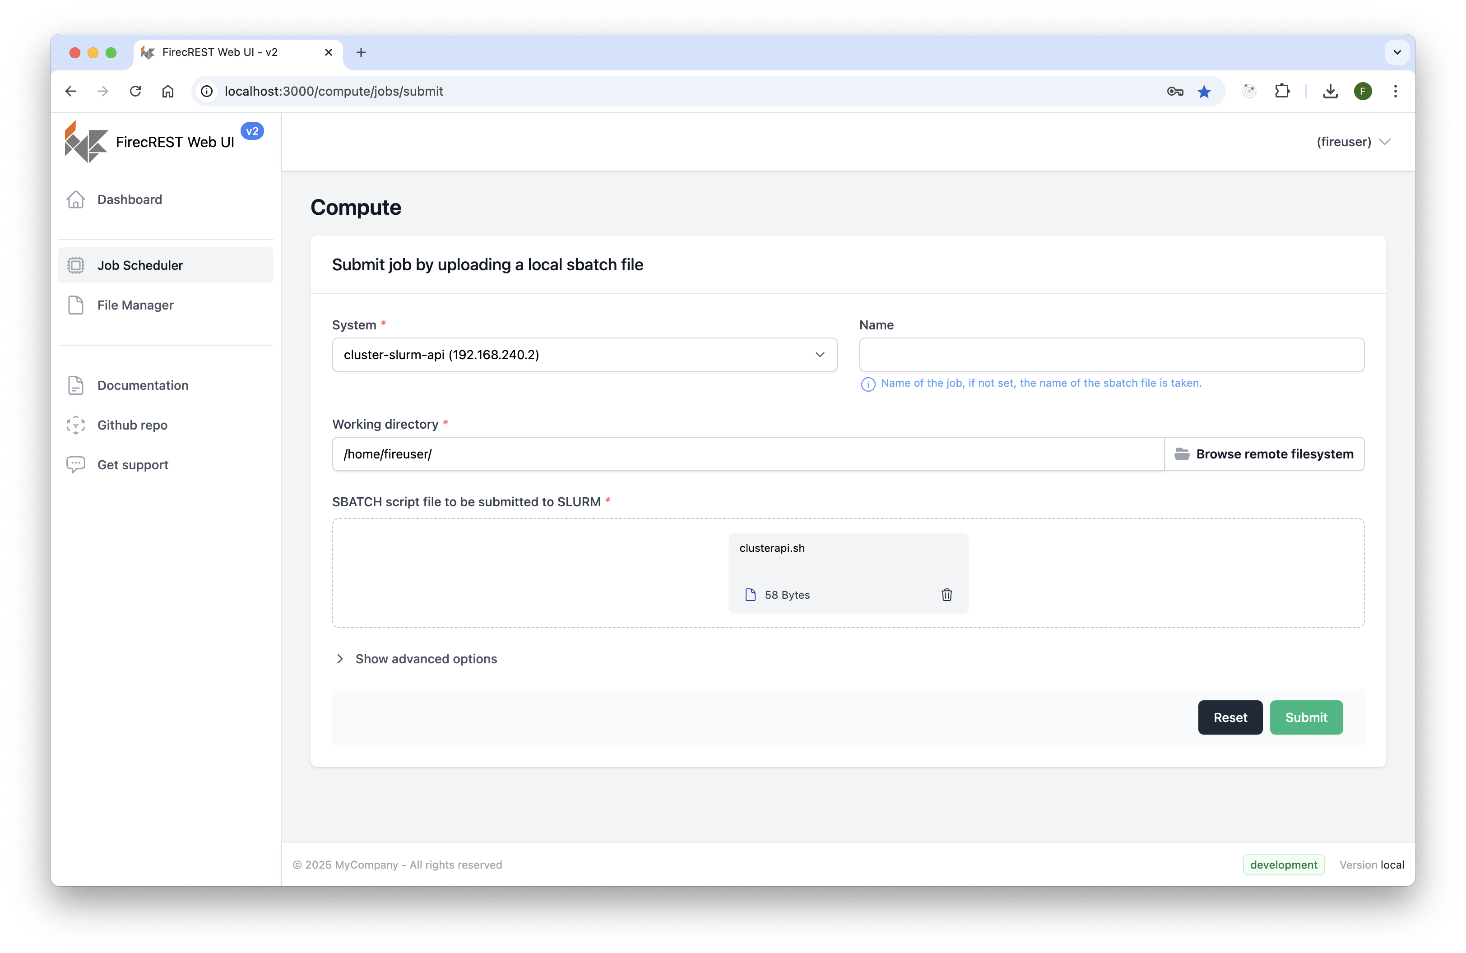Click the Get support chat icon
The width and height of the screenshot is (1466, 953).
(x=76, y=465)
